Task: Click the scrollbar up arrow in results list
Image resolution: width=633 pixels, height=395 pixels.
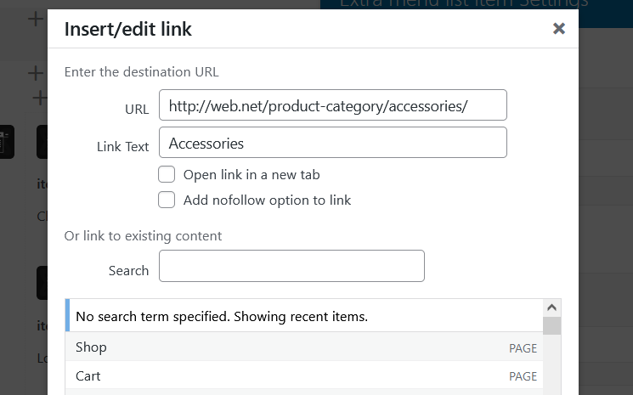Action: click(x=551, y=308)
